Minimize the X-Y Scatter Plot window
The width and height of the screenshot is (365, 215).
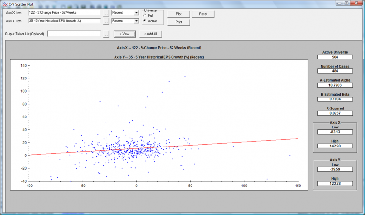tap(339, 3)
